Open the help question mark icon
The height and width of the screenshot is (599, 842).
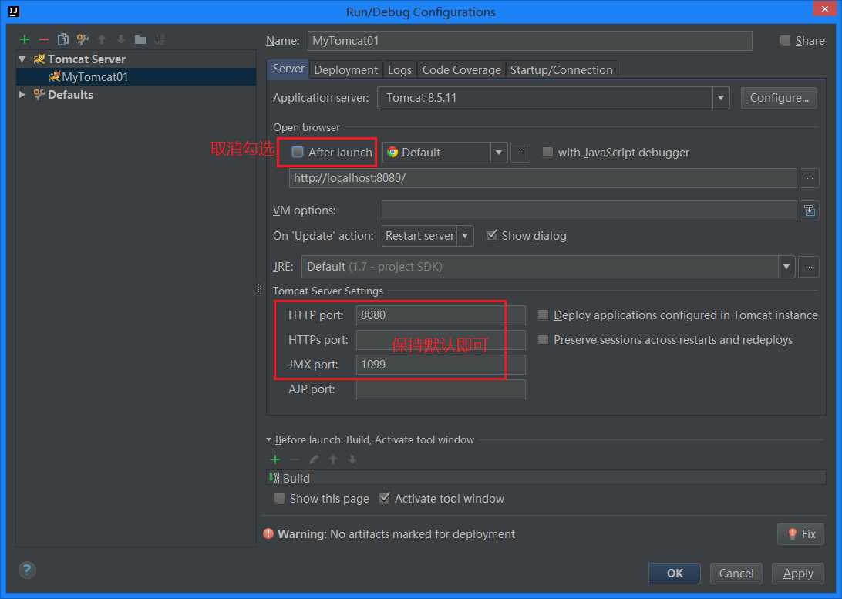[27, 570]
